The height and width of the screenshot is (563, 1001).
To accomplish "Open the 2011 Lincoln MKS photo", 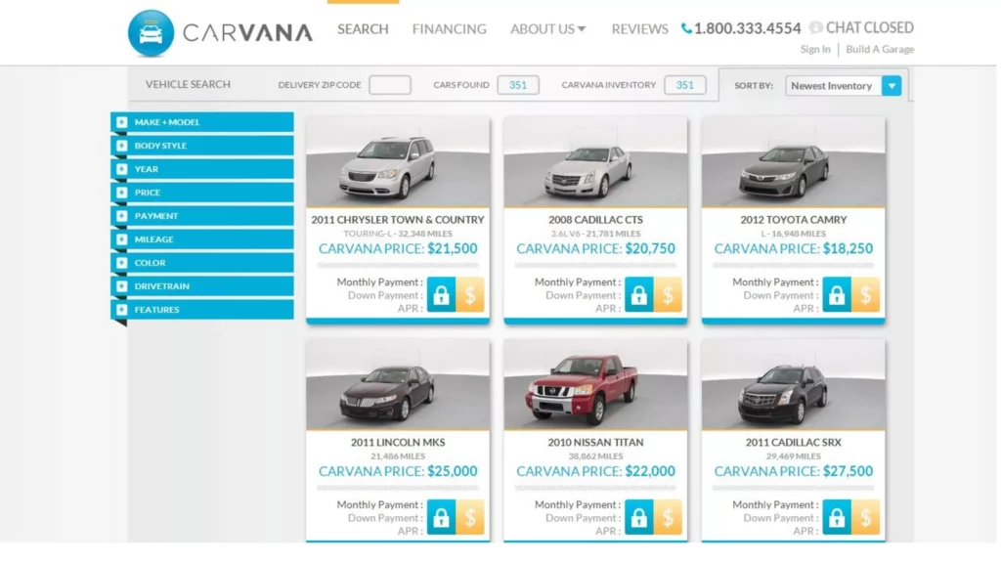I will tap(398, 385).
